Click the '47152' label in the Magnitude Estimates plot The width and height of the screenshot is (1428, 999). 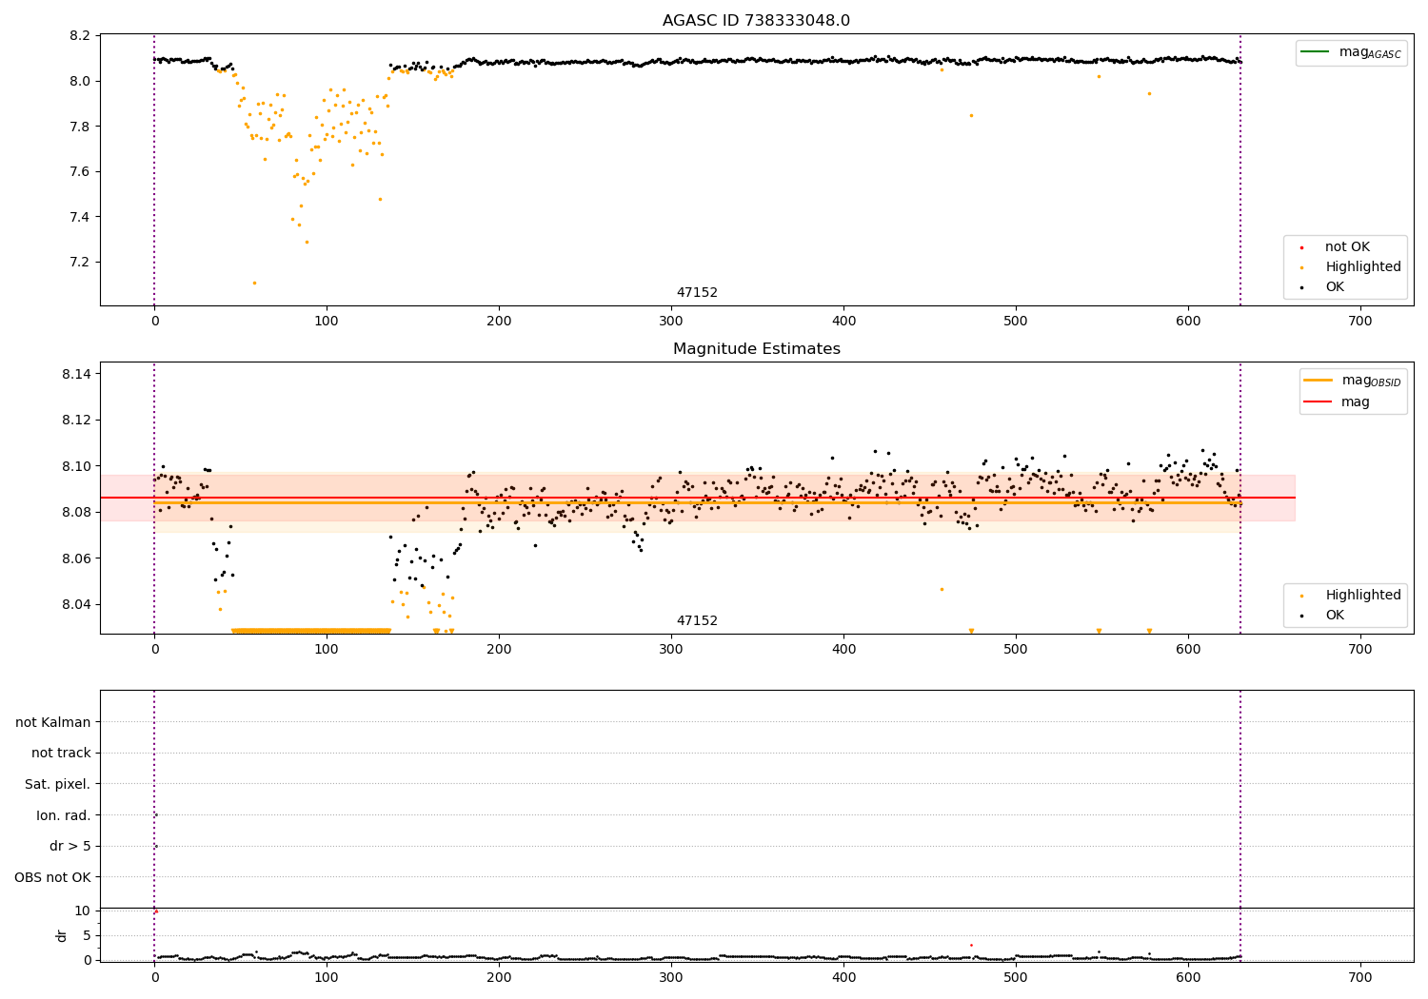click(x=697, y=621)
